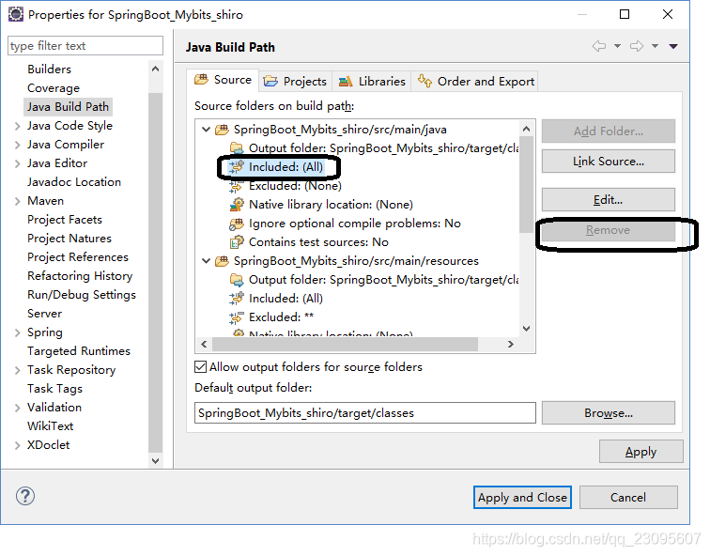The image size is (710, 556).
Task: Select Coverage in the category list
Action: pyautogui.click(x=54, y=88)
